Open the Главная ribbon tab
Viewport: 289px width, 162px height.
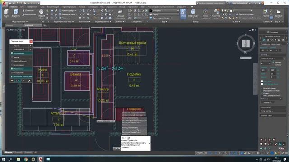tap(13, 7)
